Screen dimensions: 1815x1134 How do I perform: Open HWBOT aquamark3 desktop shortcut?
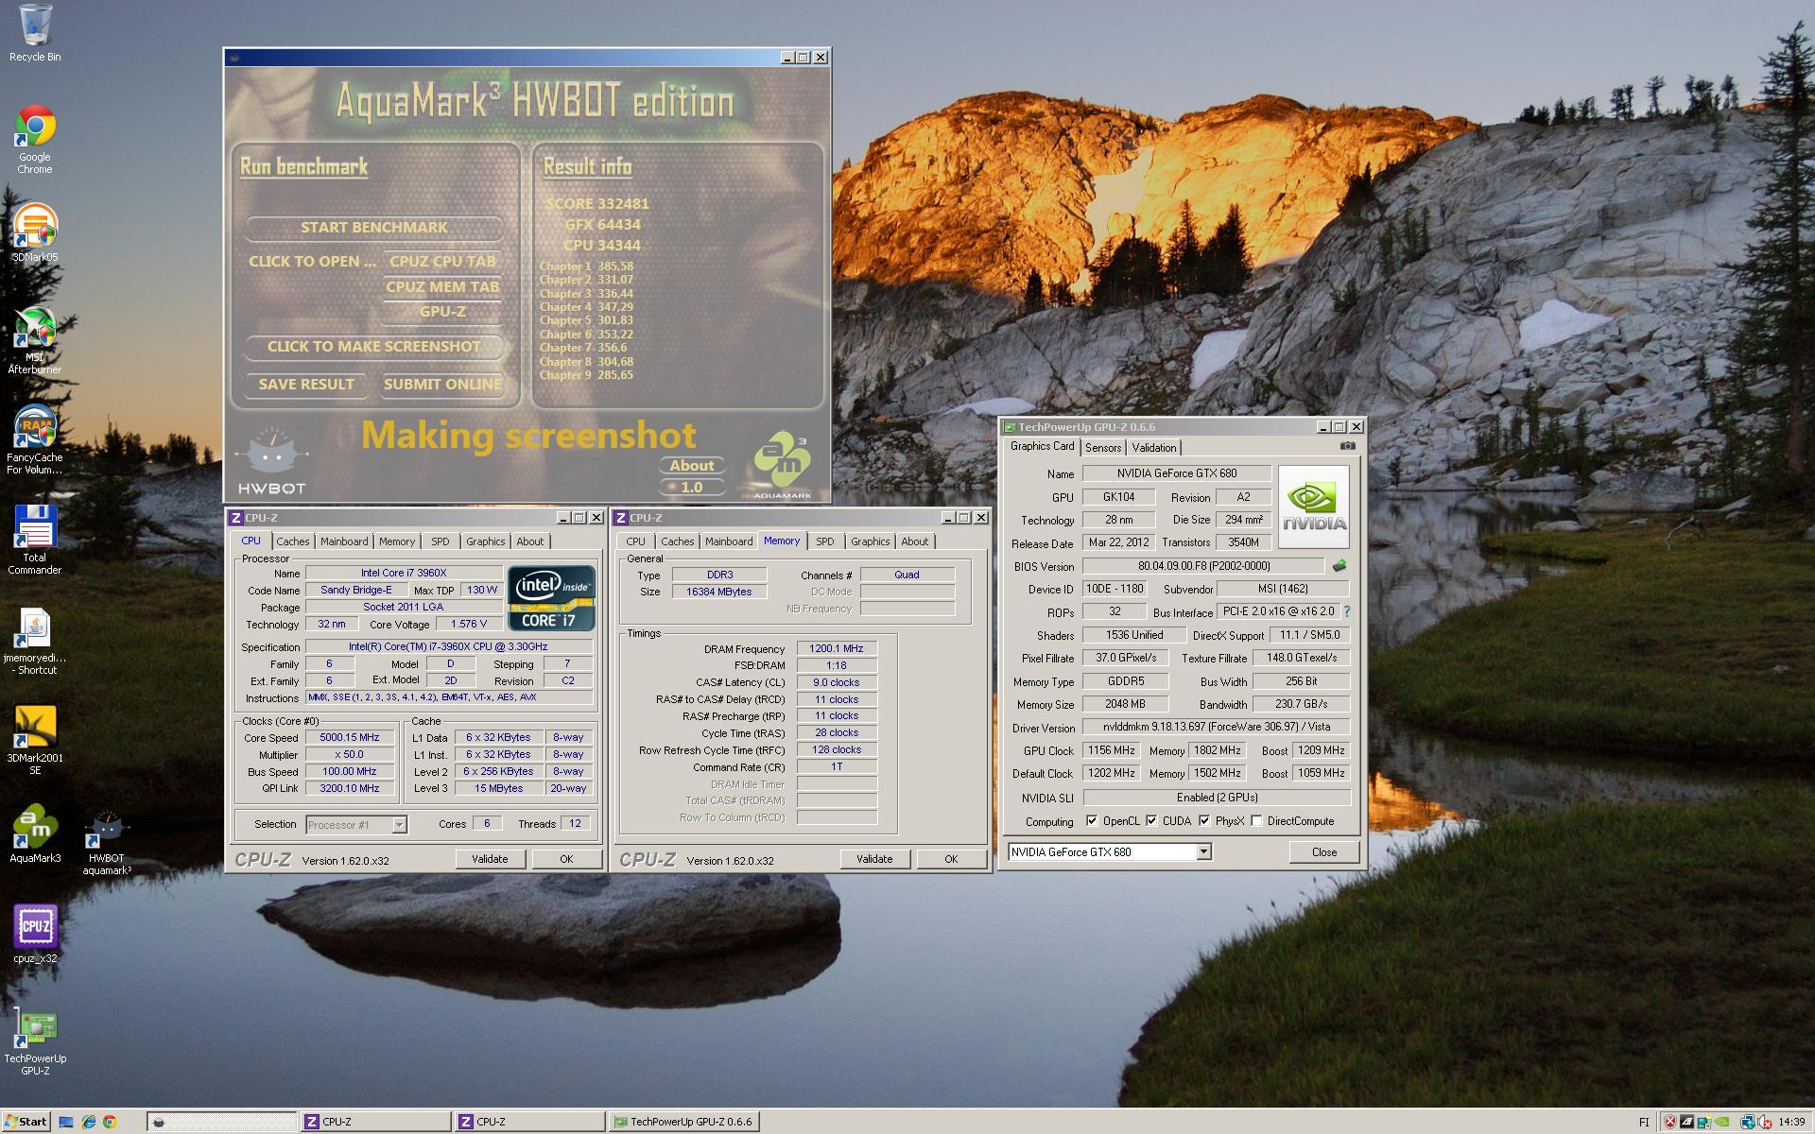click(x=107, y=841)
